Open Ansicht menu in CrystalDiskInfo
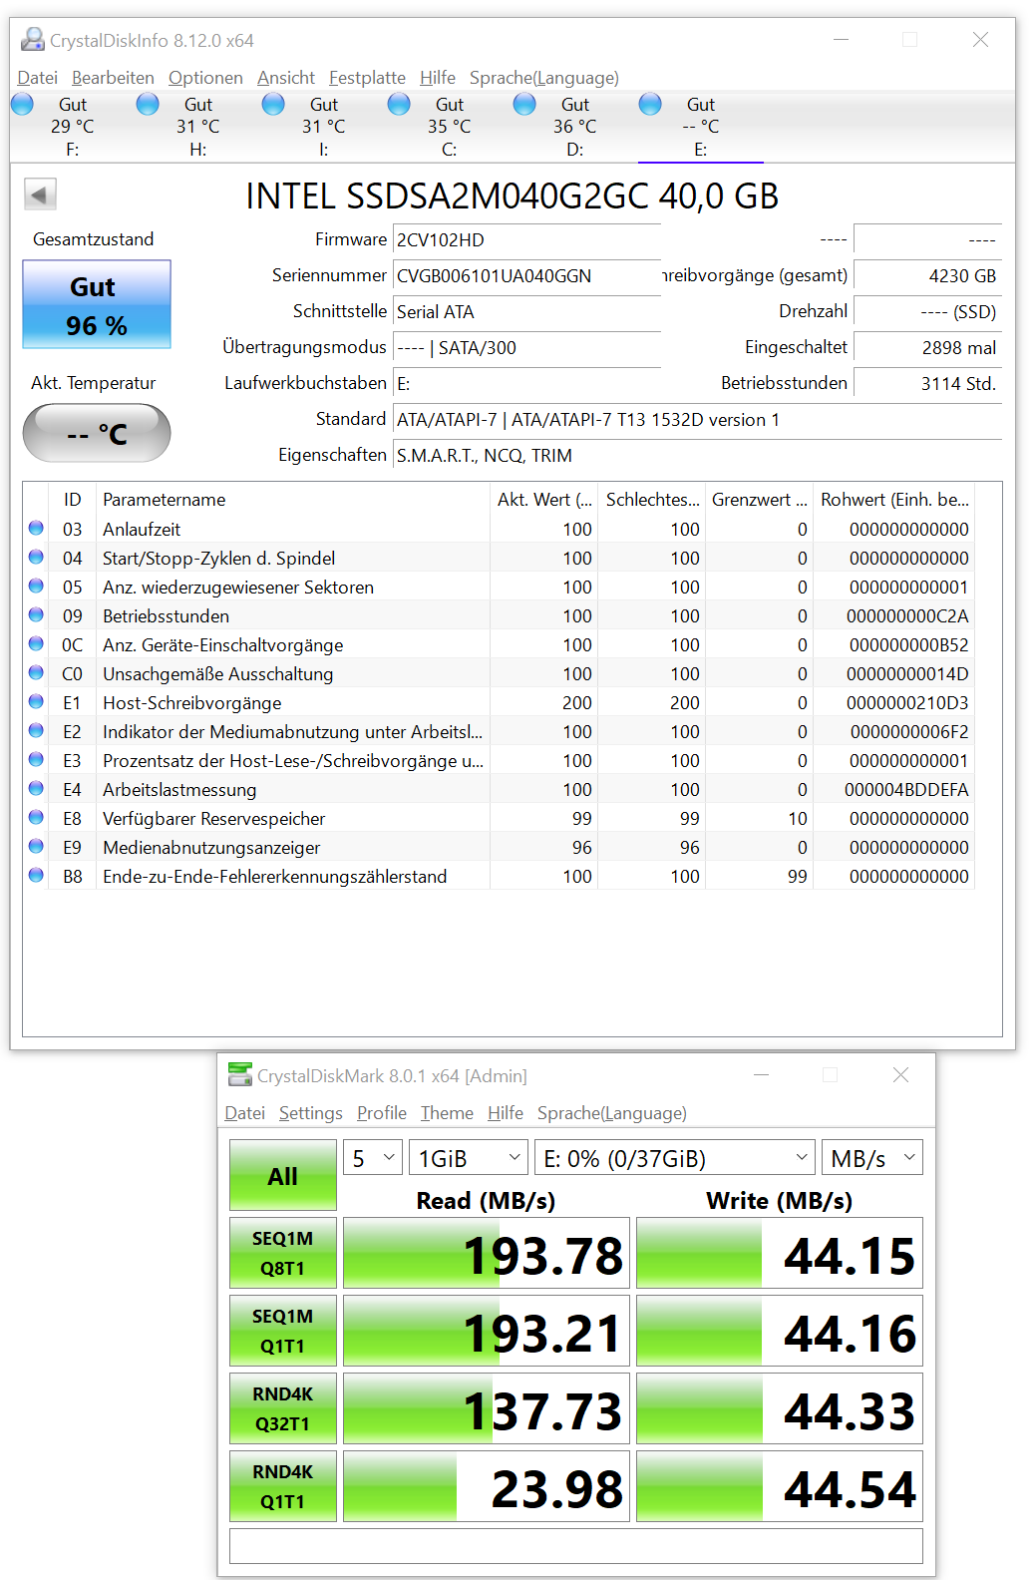Viewport: 1033px width, 1580px height. click(286, 78)
